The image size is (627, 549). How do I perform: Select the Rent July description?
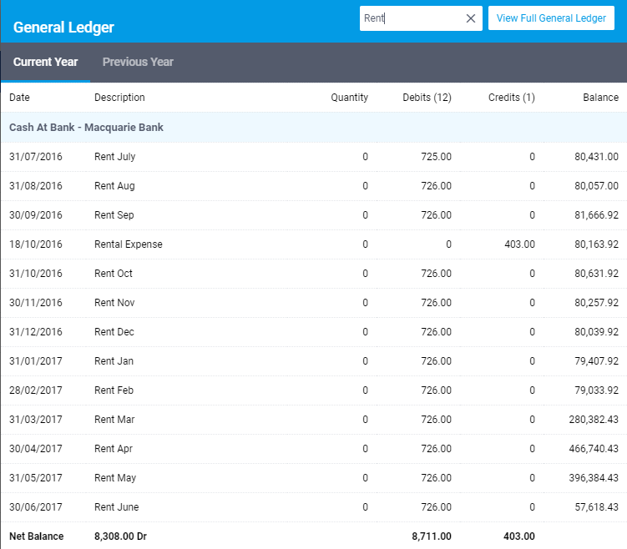coord(114,157)
